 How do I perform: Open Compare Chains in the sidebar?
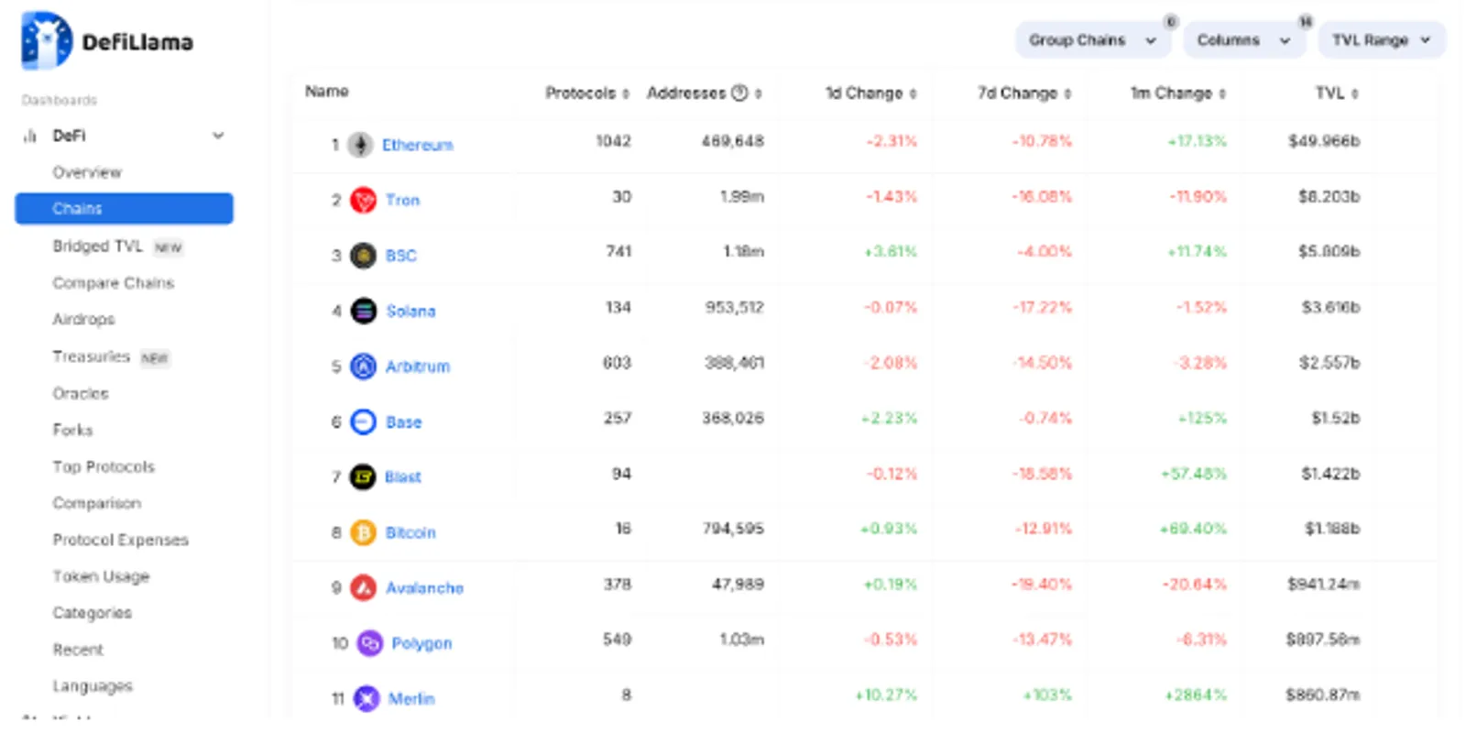coord(113,283)
